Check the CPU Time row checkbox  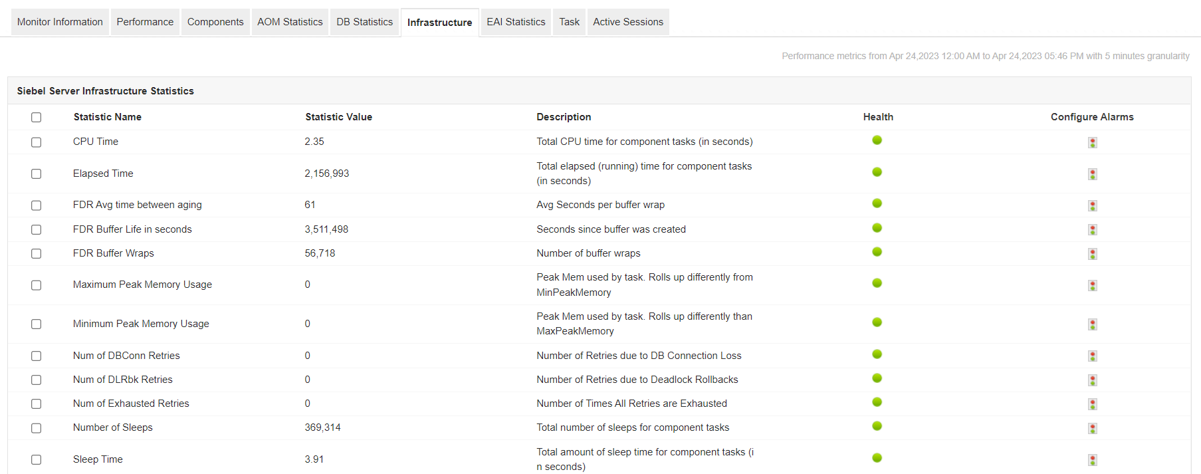(x=37, y=142)
